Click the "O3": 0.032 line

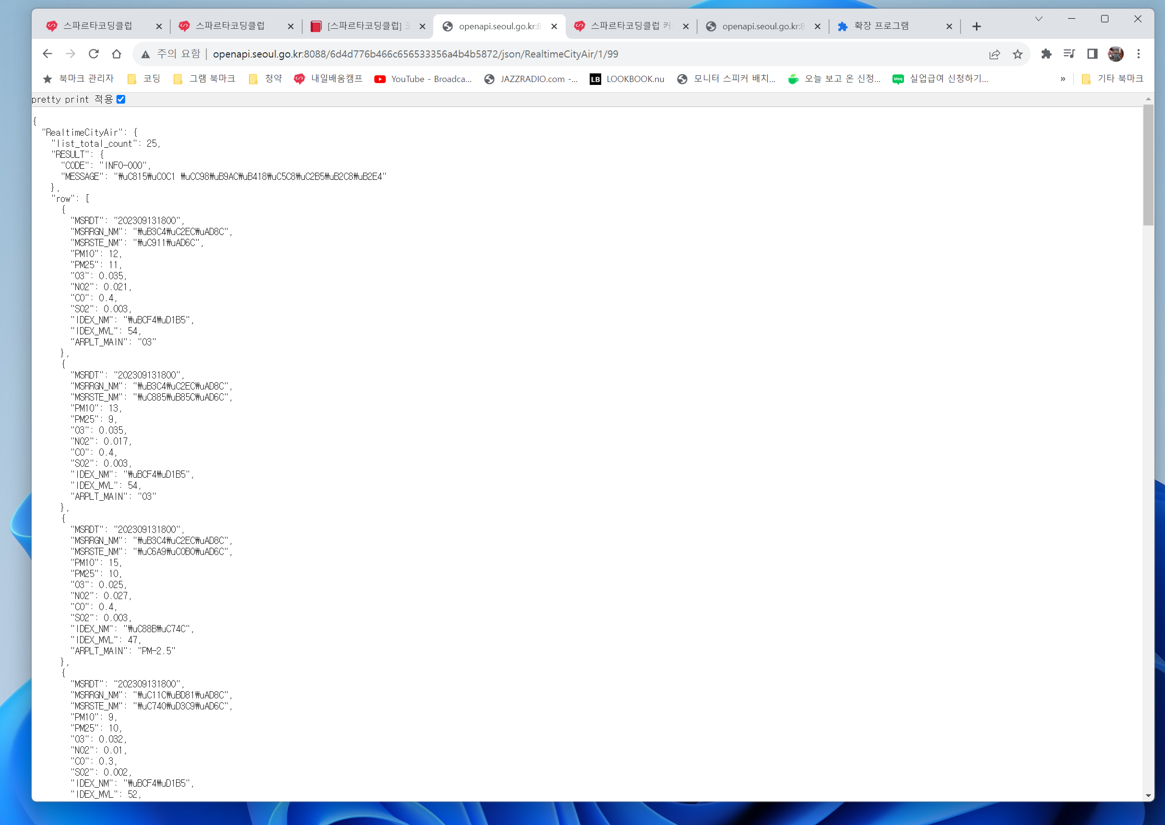coord(98,740)
